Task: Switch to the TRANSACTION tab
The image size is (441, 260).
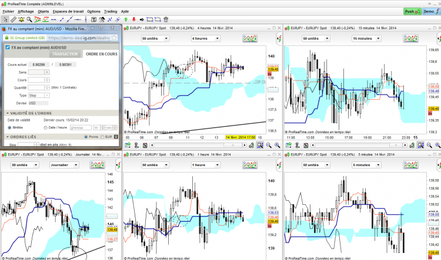Action: pyautogui.click(x=65, y=54)
